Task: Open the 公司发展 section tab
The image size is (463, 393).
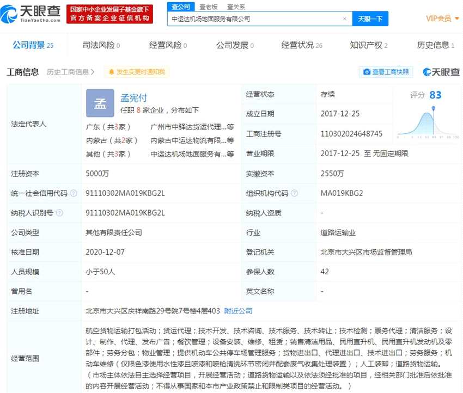Action: 235,45
